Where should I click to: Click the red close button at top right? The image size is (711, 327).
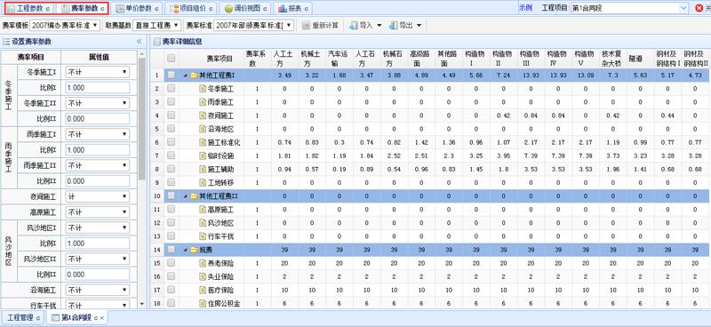[699, 8]
